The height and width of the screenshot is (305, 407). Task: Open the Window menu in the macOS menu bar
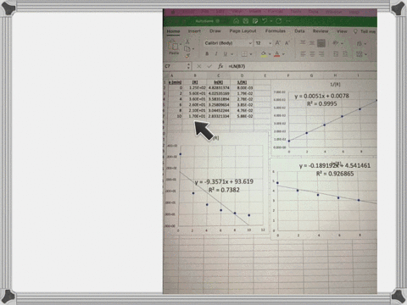(333, 12)
